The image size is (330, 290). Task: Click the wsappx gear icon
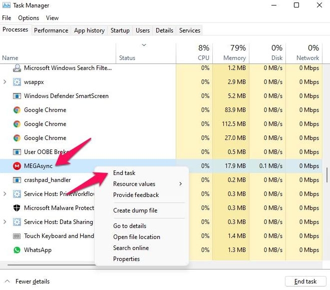[x=17, y=82]
